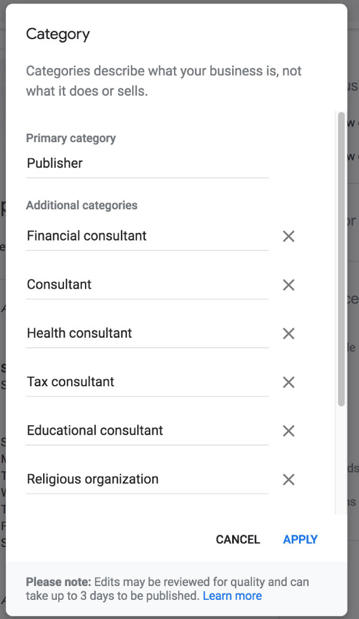Click the Publisher primary category field
Image resolution: width=359 pixels, height=619 pixels.
(x=147, y=163)
